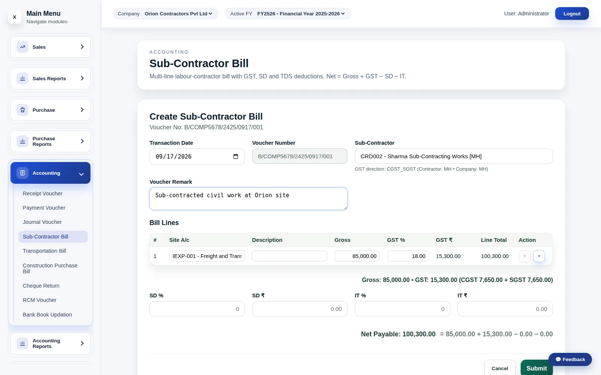Open Receipt Voucher page
This screenshot has width=601, height=375.
(x=53, y=193)
